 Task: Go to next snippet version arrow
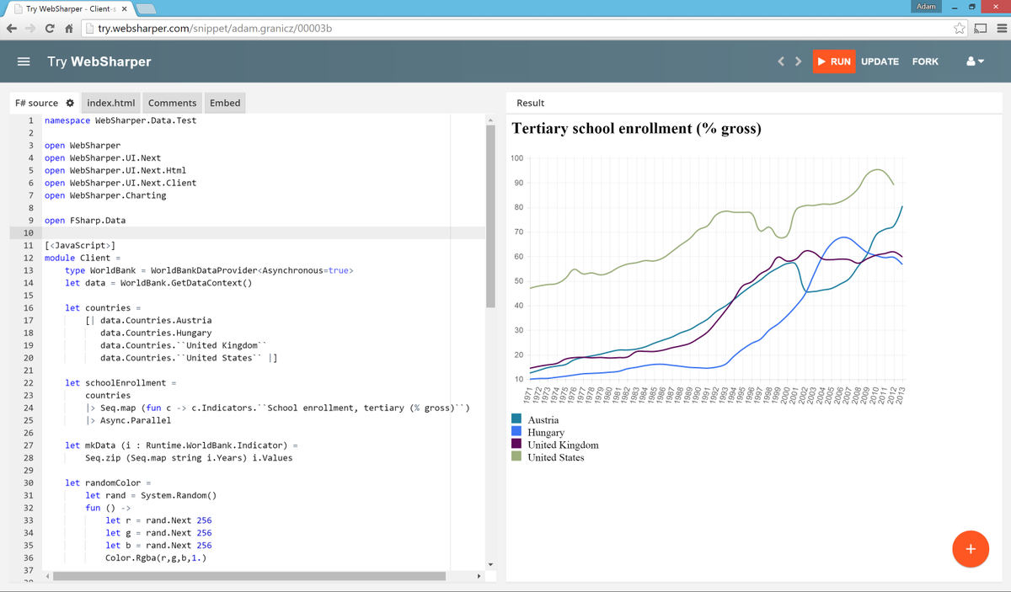[798, 61]
